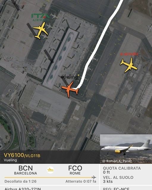Select the orange Vueling aircraft icon
The width and height of the screenshot is (152, 190).
pyautogui.click(x=70, y=89)
